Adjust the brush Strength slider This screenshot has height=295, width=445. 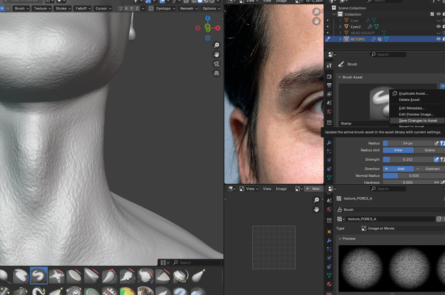click(x=407, y=160)
